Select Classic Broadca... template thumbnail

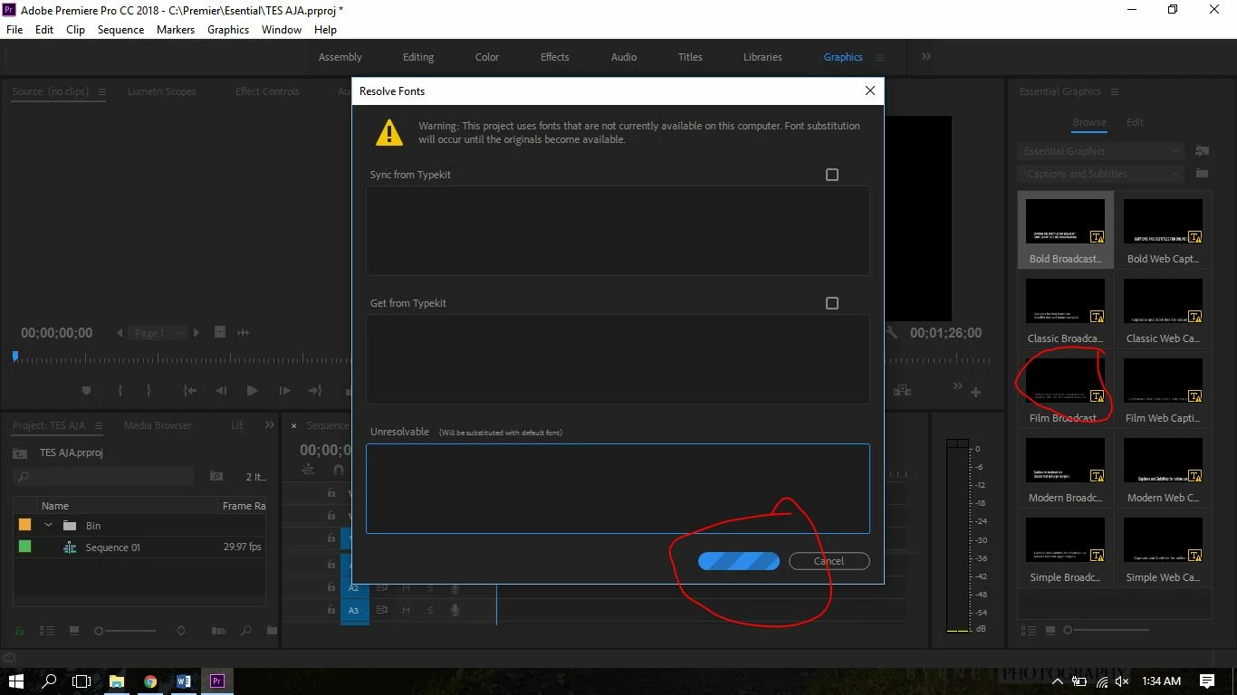(1065, 301)
